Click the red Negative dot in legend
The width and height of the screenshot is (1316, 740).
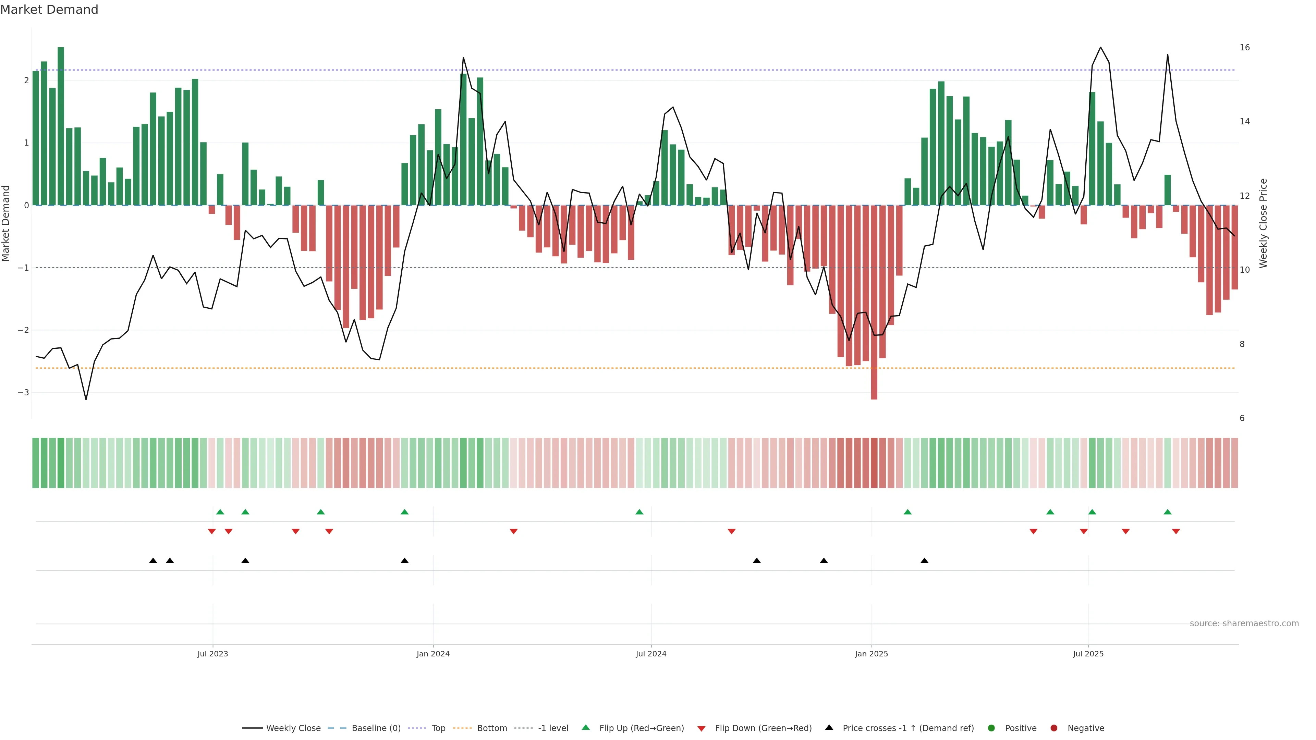pos(1054,728)
